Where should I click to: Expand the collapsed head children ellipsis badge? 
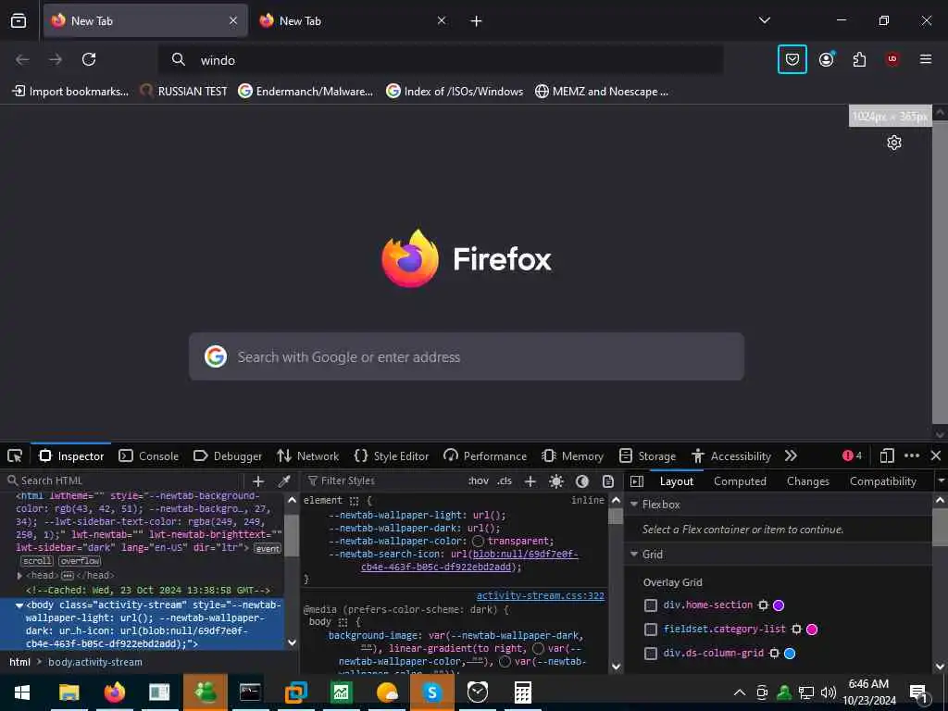(x=68, y=576)
